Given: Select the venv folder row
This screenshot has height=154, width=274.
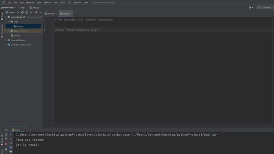Looking at the screenshot, I should 23,31.
